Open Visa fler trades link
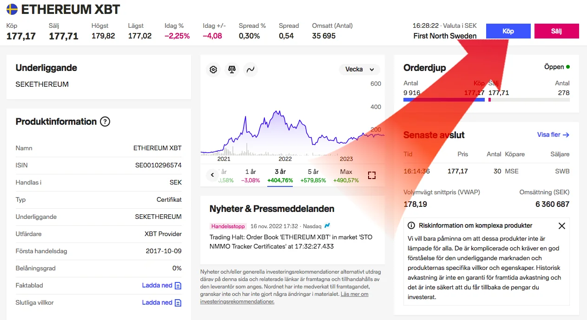Image resolution: width=587 pixels, height=320 pixels. (x=553, y=135)
